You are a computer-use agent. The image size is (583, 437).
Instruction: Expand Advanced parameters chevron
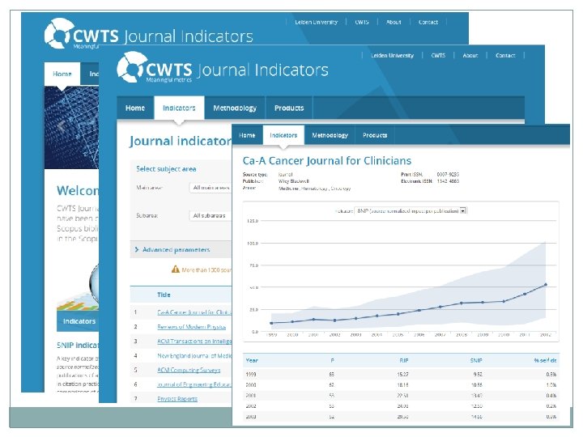click(137, 249)
